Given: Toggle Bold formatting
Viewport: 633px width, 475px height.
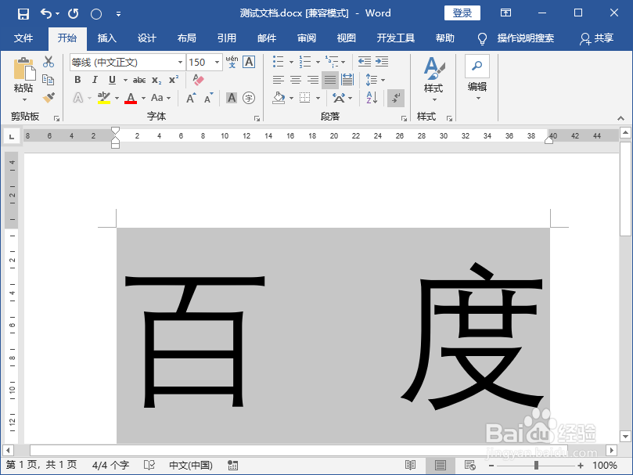Looking at the screenshot, I should pos(78,80).
